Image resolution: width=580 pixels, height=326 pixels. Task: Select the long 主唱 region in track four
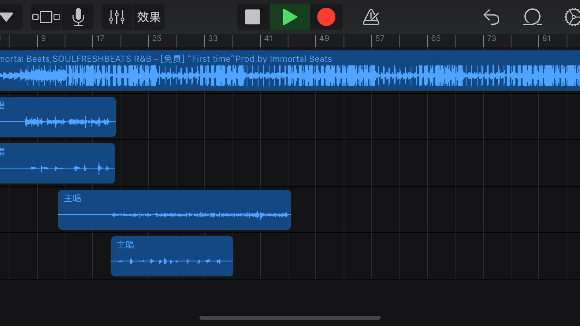[x=175, y=210]
